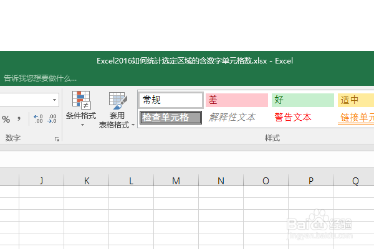Select column Q header
374x249 pixels.
tap(353, 181)
